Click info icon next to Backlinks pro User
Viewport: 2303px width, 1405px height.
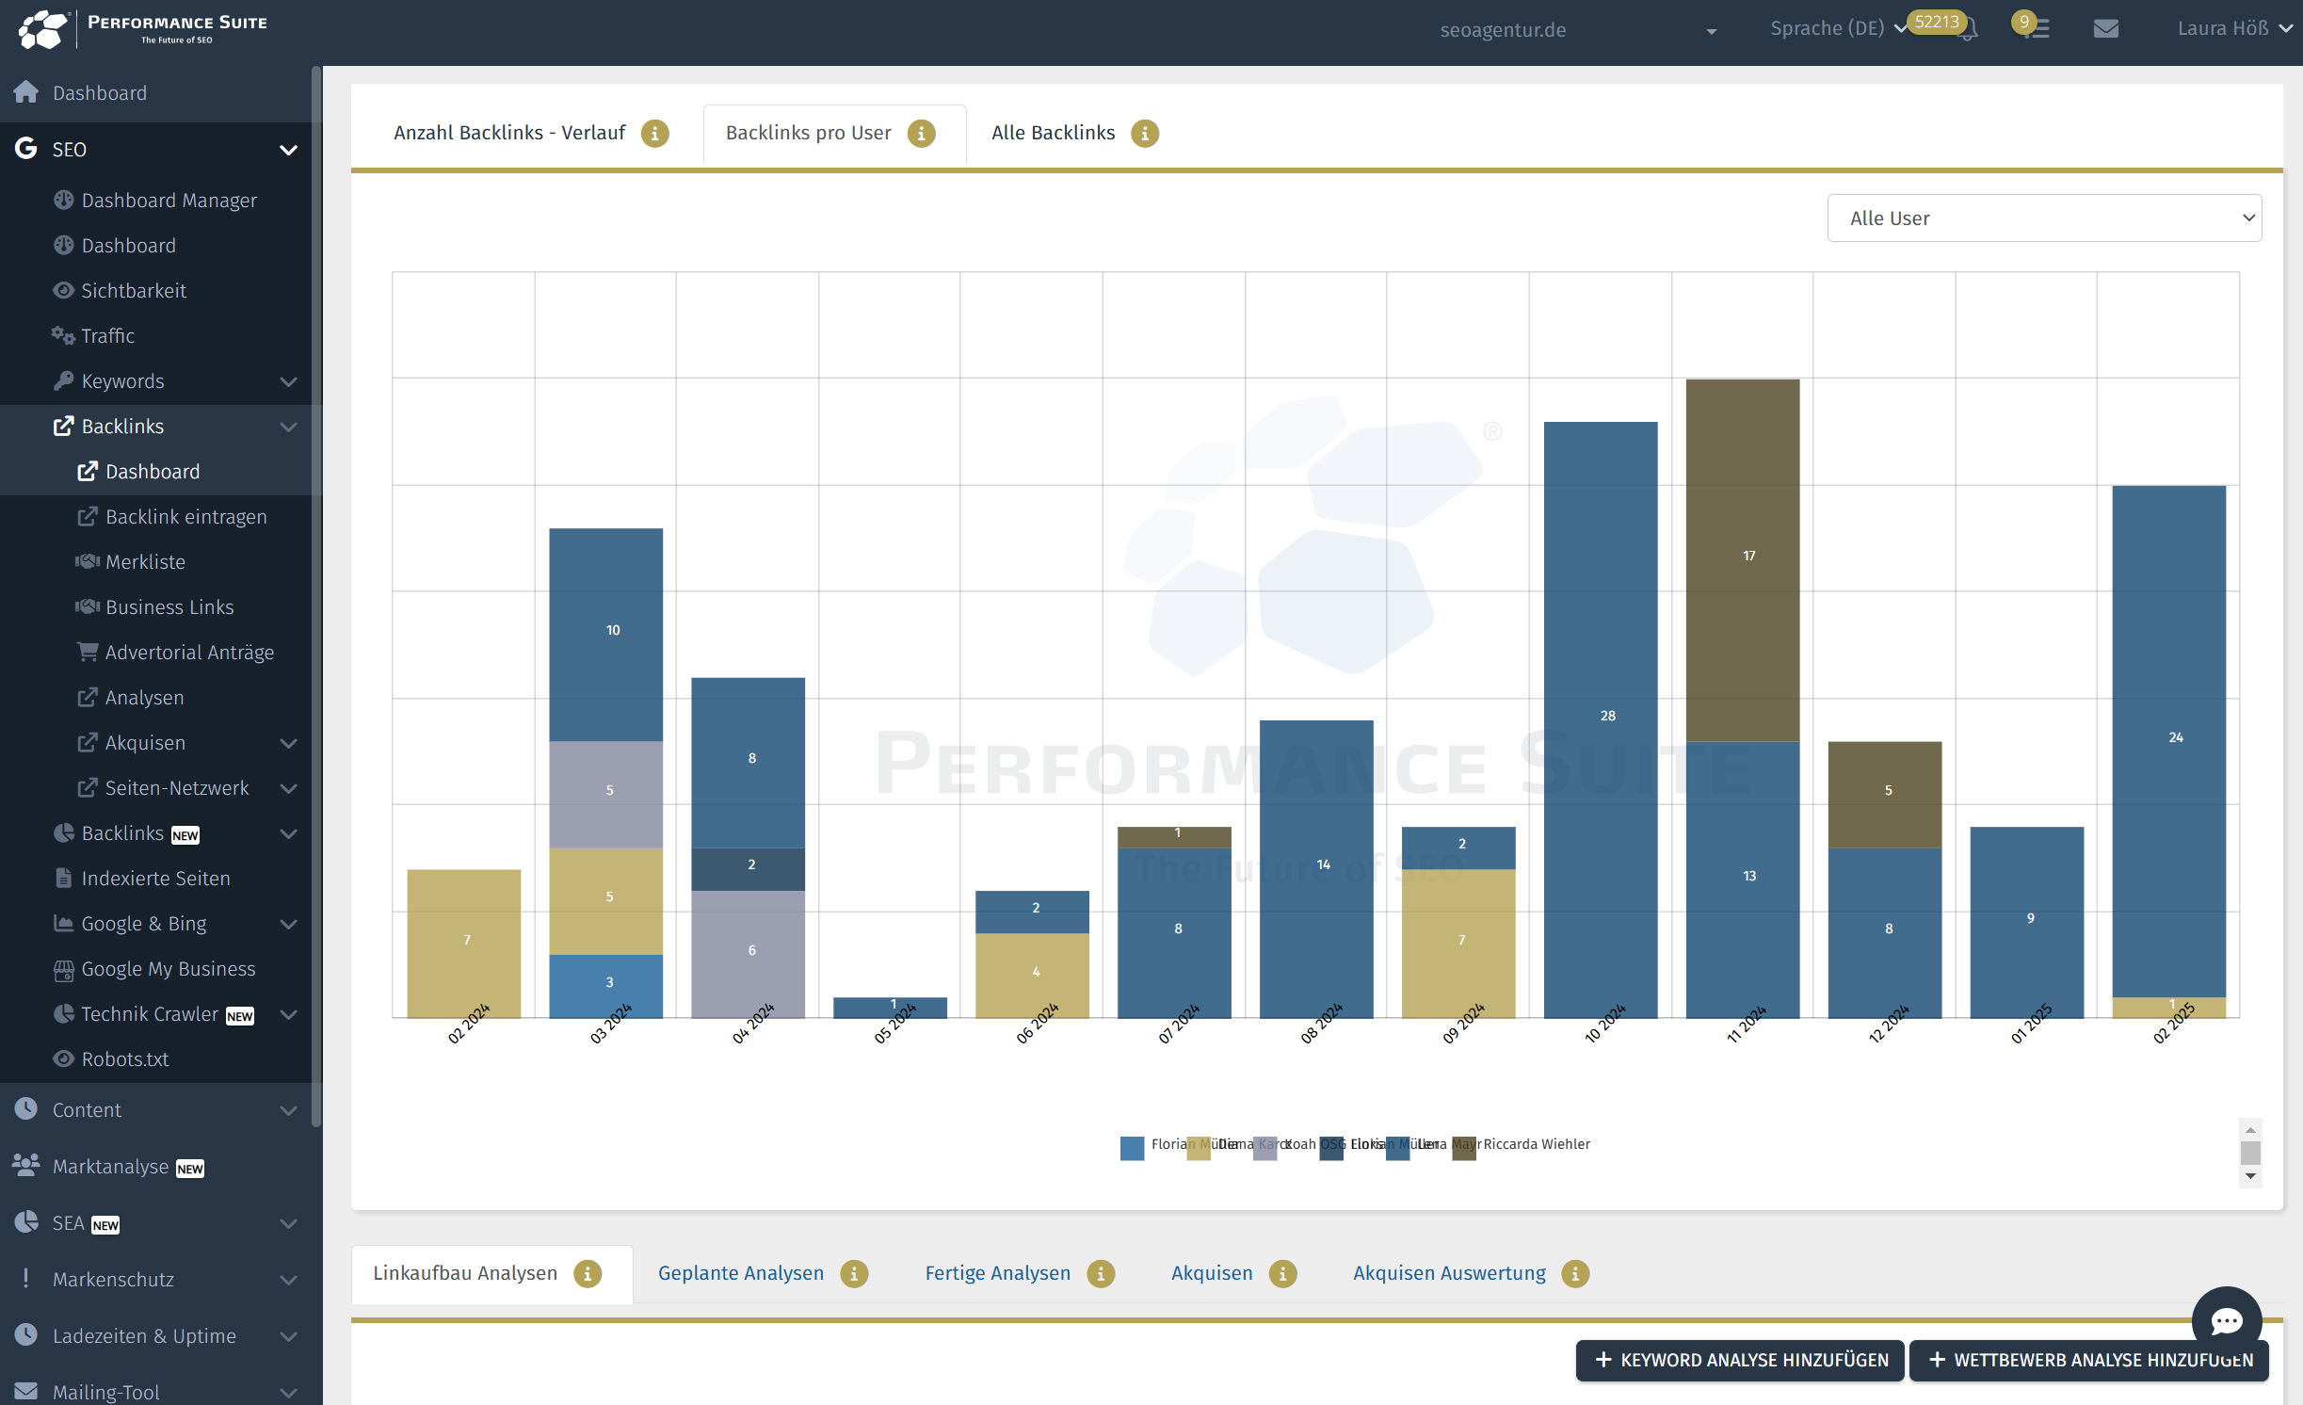pyautogui.click(x=921, y=134)
